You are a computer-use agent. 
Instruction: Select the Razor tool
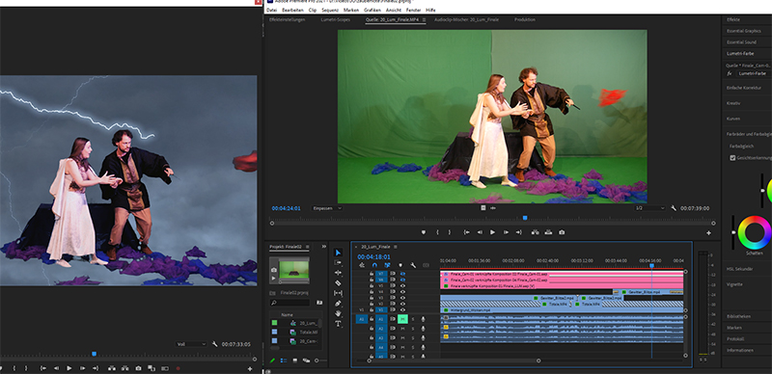click(339, 283)
